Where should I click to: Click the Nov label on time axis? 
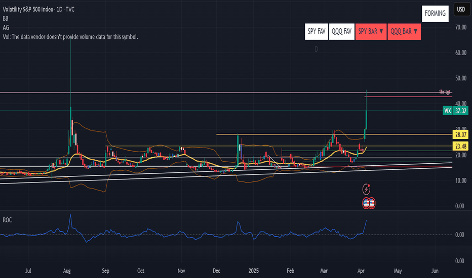point(181,271)
